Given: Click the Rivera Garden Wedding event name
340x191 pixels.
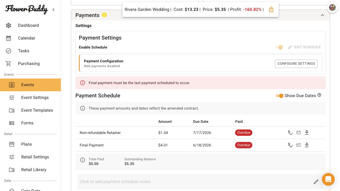Looking at the screenshot, I should point(147,10).
